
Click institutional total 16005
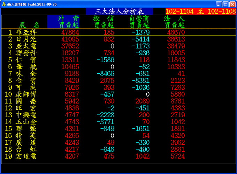pyautogui.click(x=176, y=53)
